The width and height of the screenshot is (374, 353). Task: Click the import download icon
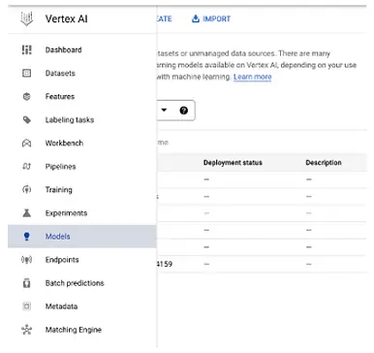(x=196, y=18)
